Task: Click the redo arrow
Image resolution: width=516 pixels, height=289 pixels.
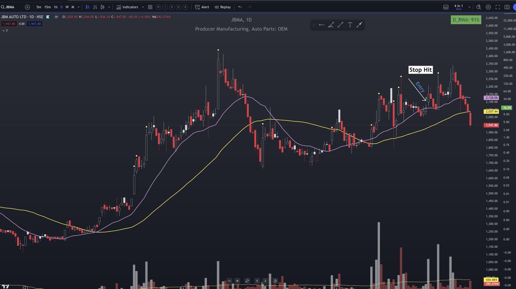Action: coord(249,7)
